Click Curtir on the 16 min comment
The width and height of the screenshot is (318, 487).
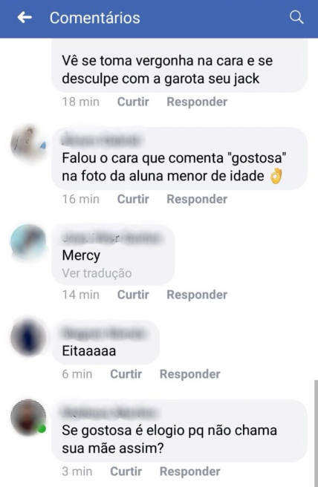[x=133, y=199]
